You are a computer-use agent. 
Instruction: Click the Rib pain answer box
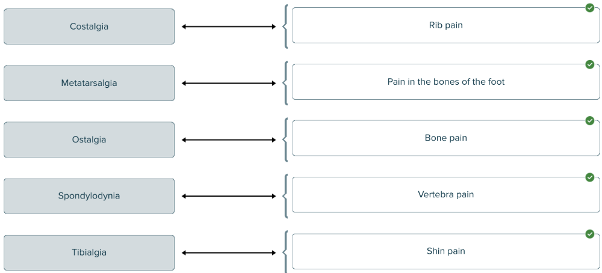445,25
